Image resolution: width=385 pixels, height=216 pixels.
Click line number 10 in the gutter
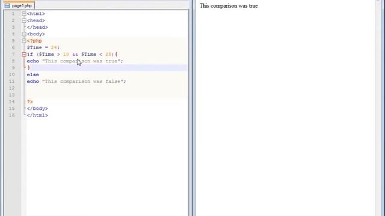(12, 74)
